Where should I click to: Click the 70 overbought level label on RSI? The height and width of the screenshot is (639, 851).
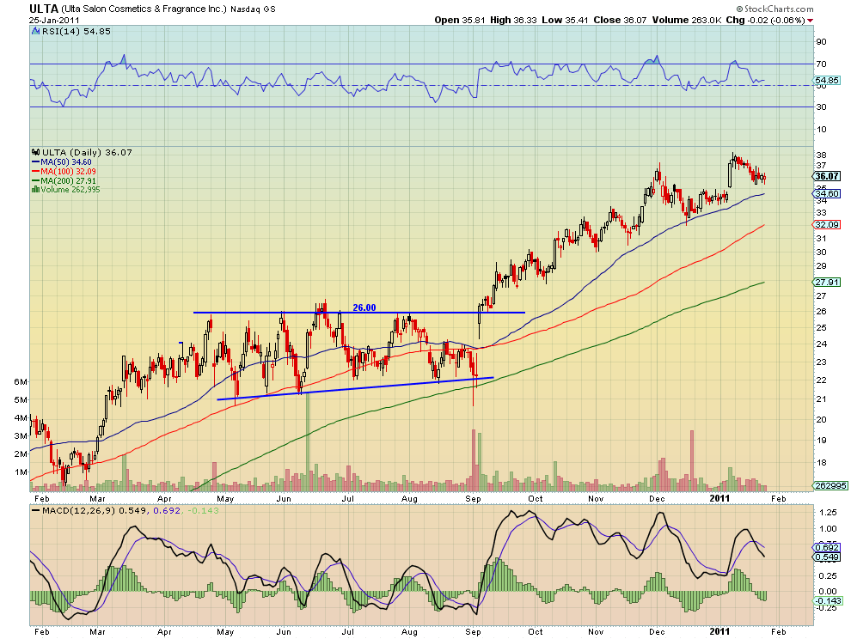(x=821, y=64)
